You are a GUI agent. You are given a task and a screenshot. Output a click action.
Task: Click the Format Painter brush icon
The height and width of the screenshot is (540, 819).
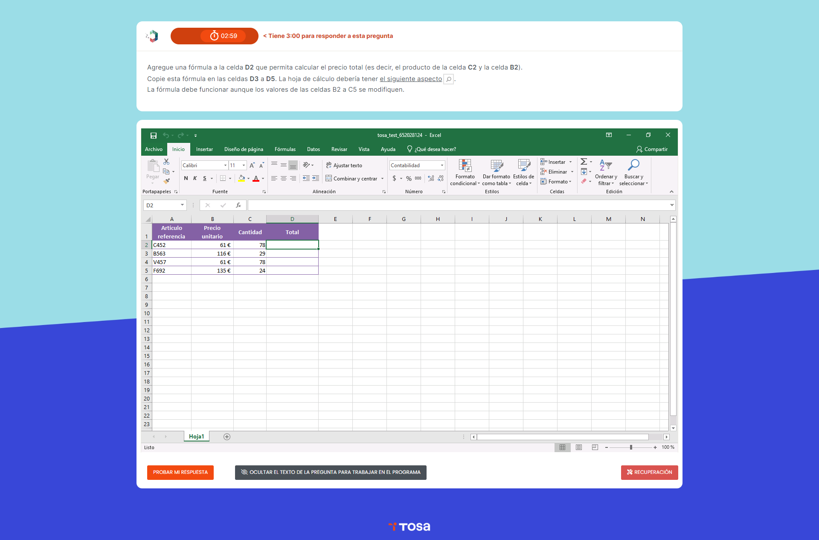[166, 181]
